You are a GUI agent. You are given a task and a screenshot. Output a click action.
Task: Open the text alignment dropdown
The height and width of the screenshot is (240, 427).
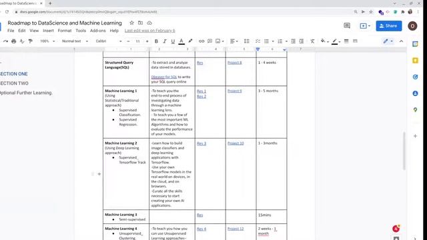[234, 41]
